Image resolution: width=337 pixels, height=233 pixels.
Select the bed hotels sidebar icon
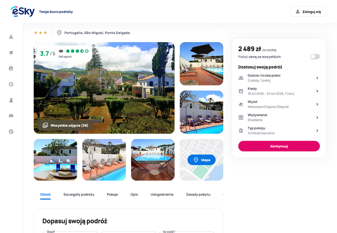point(11,116)
